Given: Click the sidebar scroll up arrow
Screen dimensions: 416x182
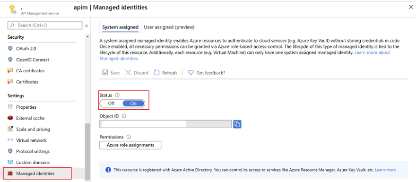Looking at the screenshot, I should click(x=87, y=36).
